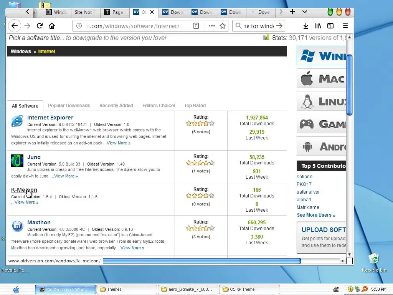Click the search magnifier icon
Image resolution: width=393 pixels, height=295 pixels.
point(239,26)
